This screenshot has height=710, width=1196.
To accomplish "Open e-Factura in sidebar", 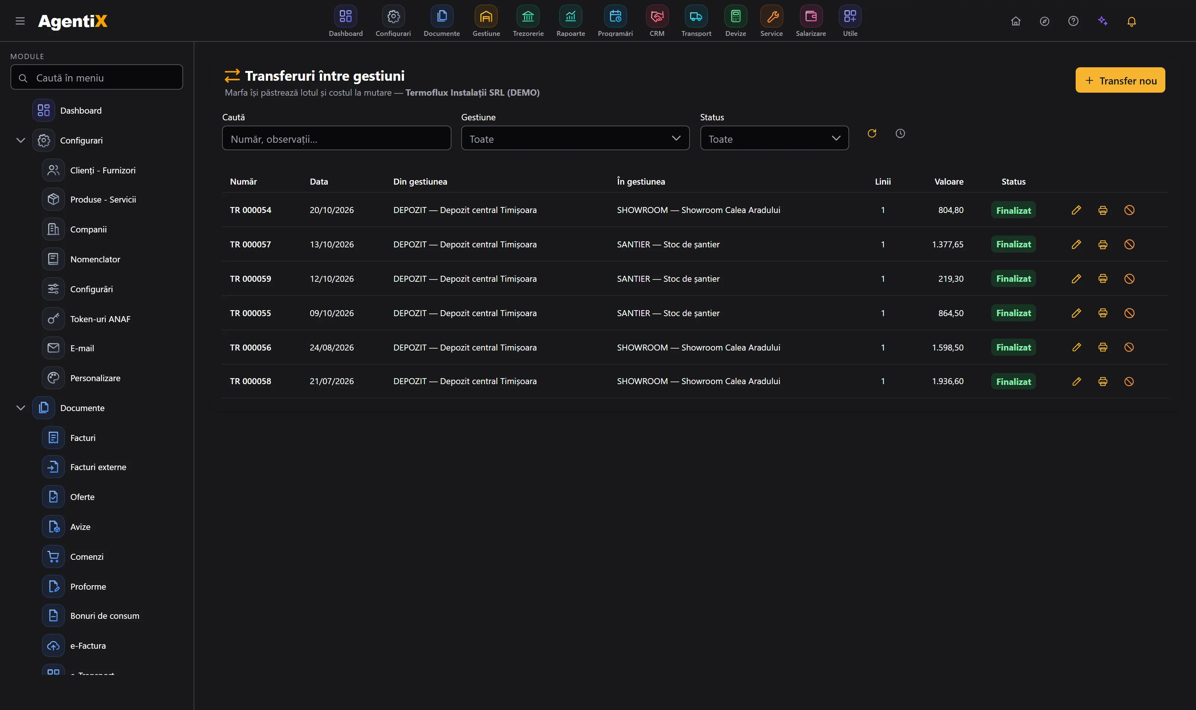I will point(88,645).
